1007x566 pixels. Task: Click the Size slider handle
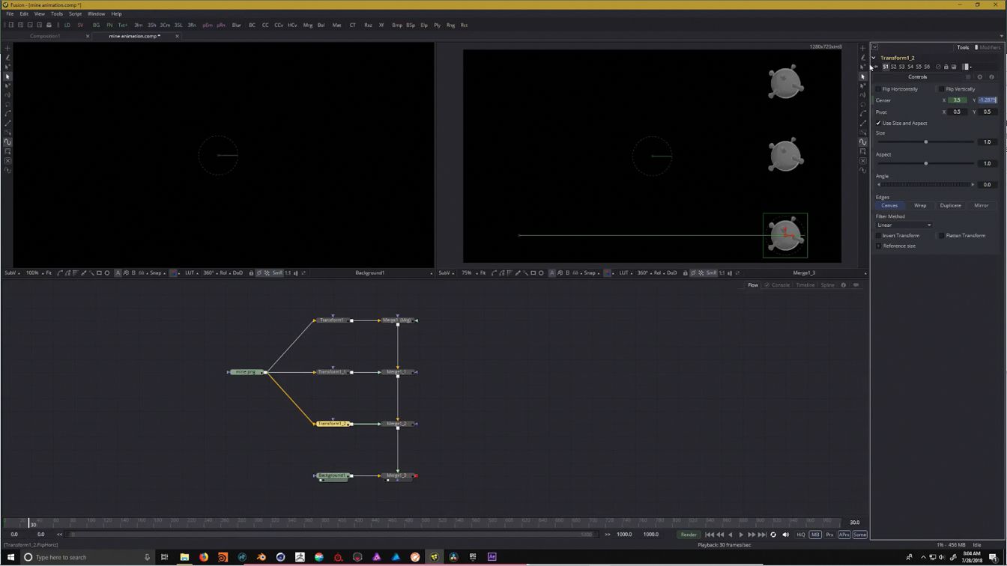click(x=925, y=142)
